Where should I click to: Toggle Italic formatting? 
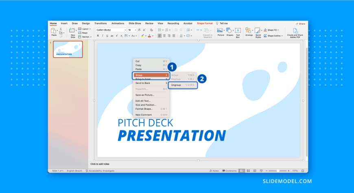coord(102,36)
